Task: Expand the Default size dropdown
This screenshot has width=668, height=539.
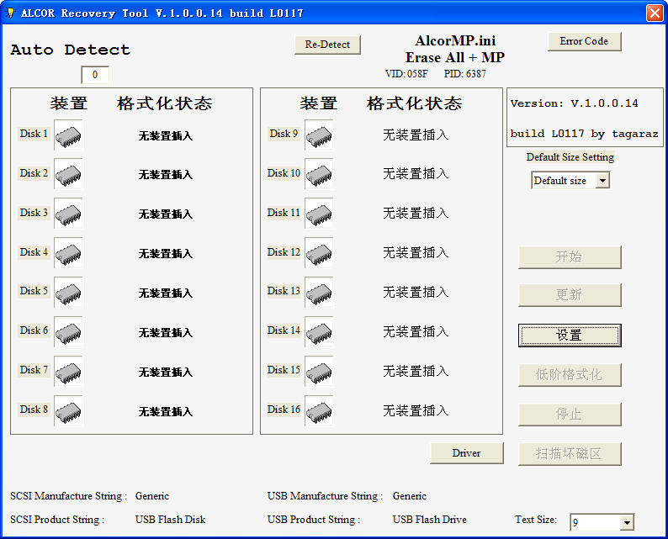Action: coord(602,181)
